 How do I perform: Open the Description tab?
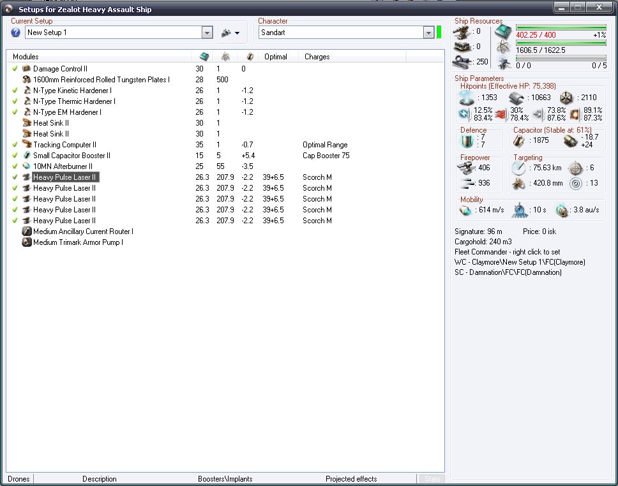click(100, 479)
